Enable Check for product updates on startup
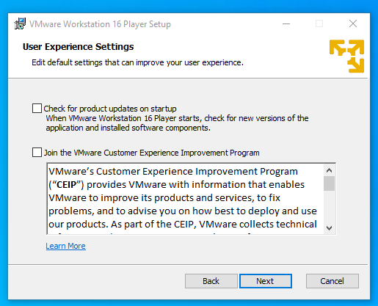378x306 pixels. [x=37, y=108]
